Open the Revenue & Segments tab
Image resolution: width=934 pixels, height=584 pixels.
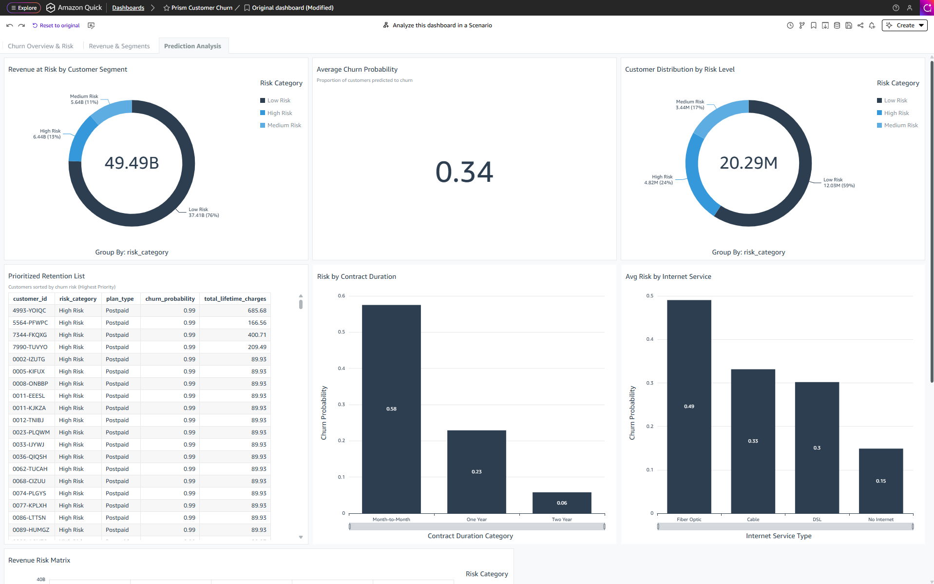[119, 46]
